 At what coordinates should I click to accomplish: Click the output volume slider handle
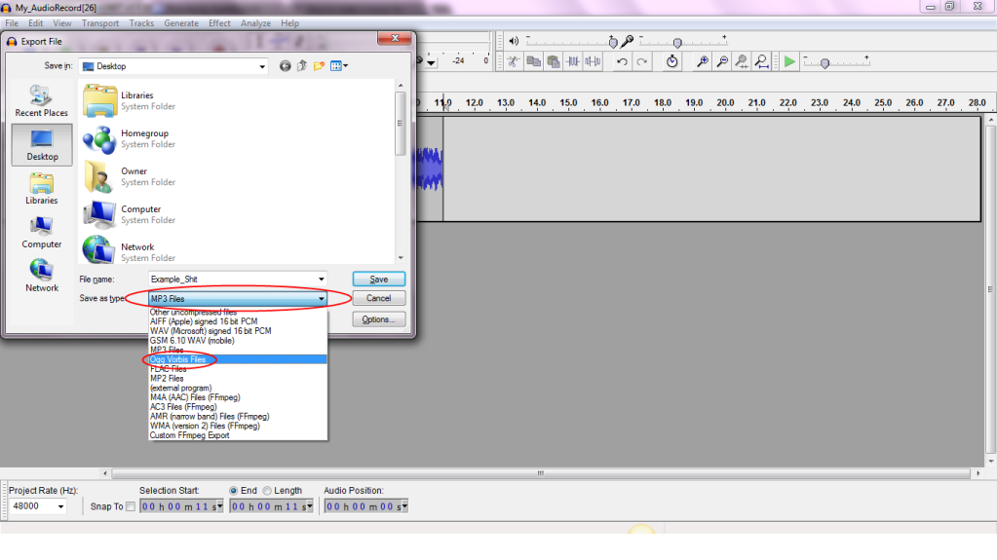click(x=613, y=43)
